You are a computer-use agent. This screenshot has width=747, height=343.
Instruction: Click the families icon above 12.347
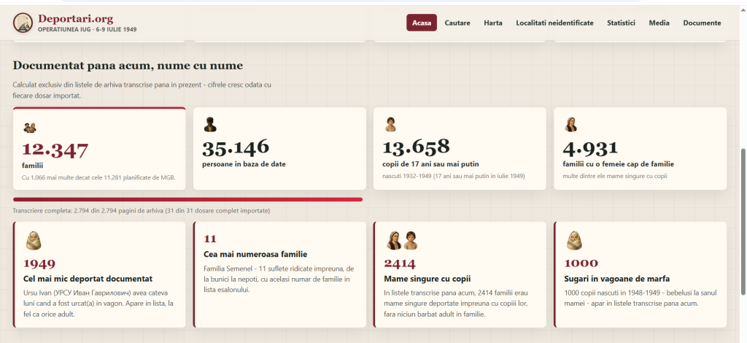(x=29, y=128)
